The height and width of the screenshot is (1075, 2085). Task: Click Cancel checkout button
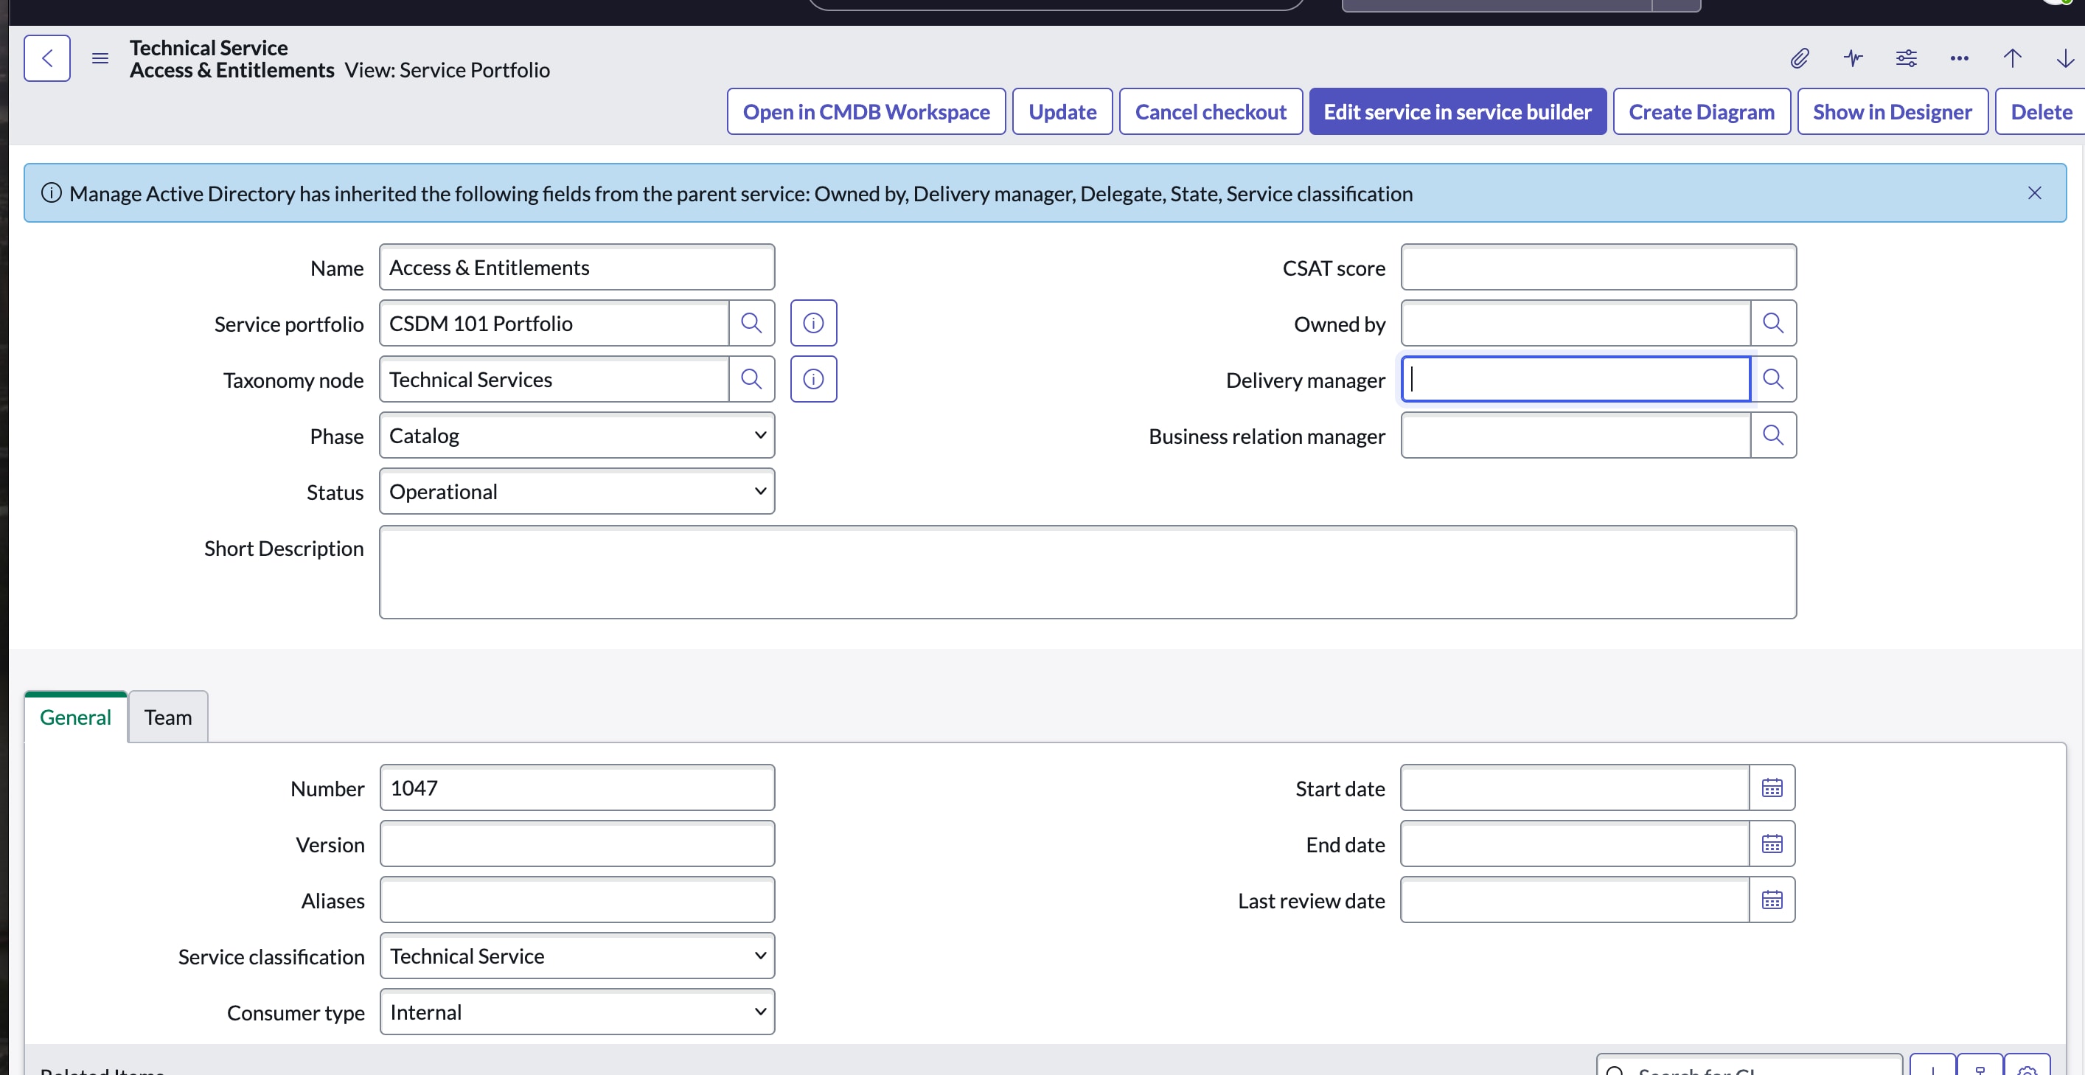1210,112
